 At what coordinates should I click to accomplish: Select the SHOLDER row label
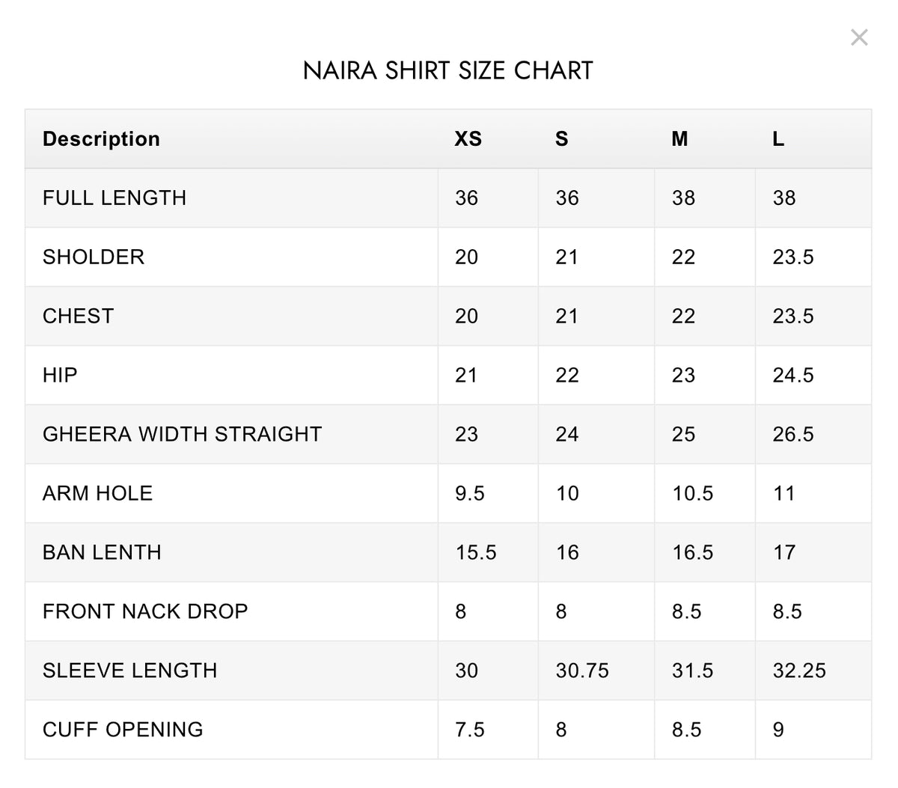tap(94, 257)
